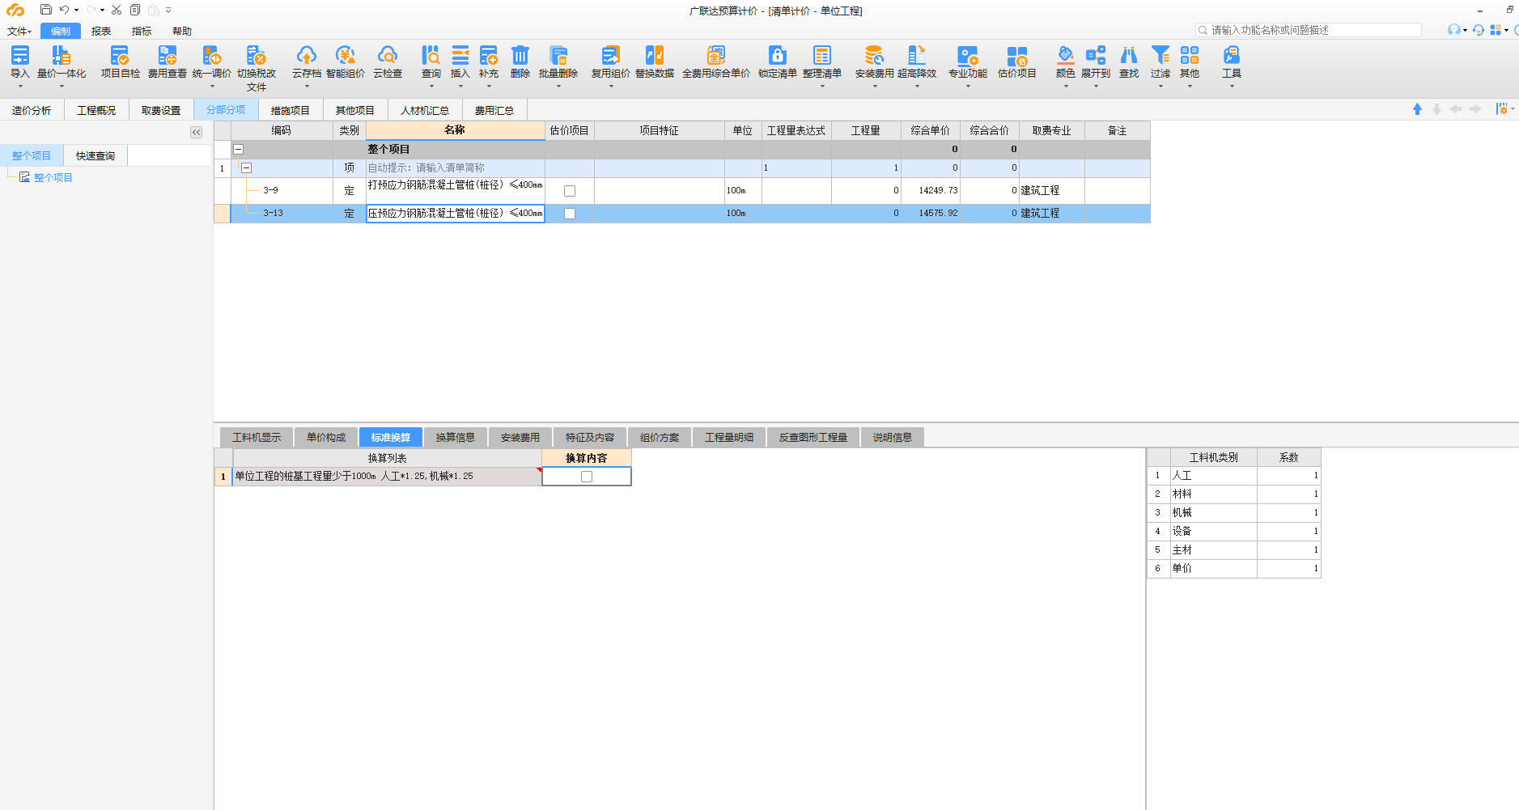Click 全费用综合单价 icon

coord(716,55)
